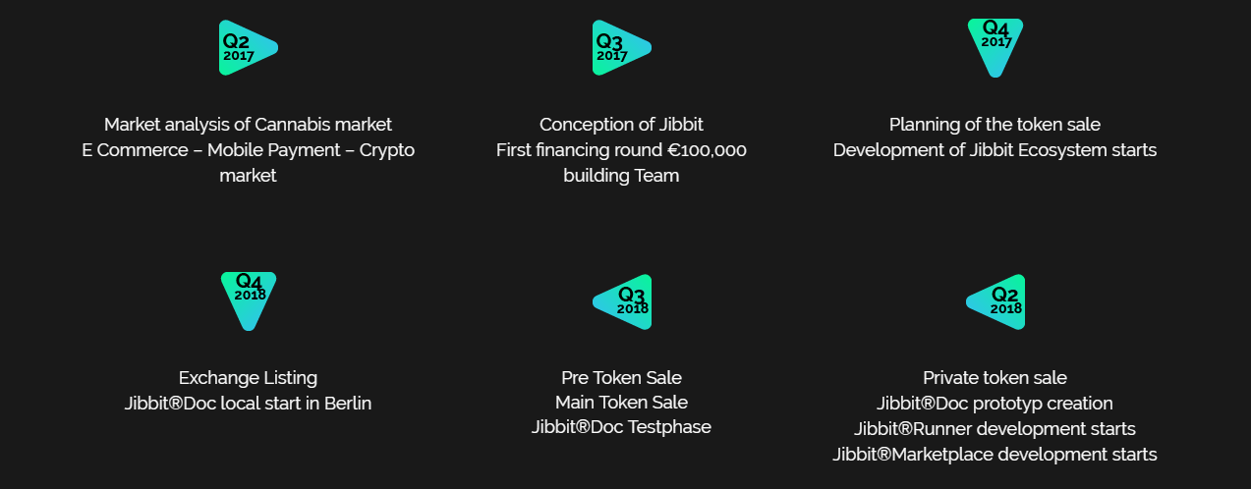Click the 'Main Token Sale' text
The height and width of the screenshot is (489, 1251).
621,403
